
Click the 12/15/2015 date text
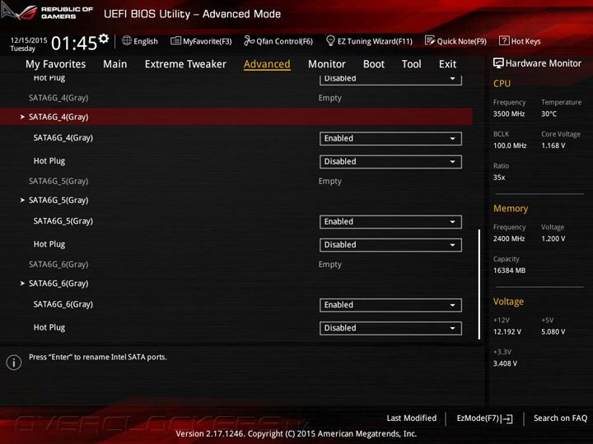pyautogui.click(x=29, y=40)
